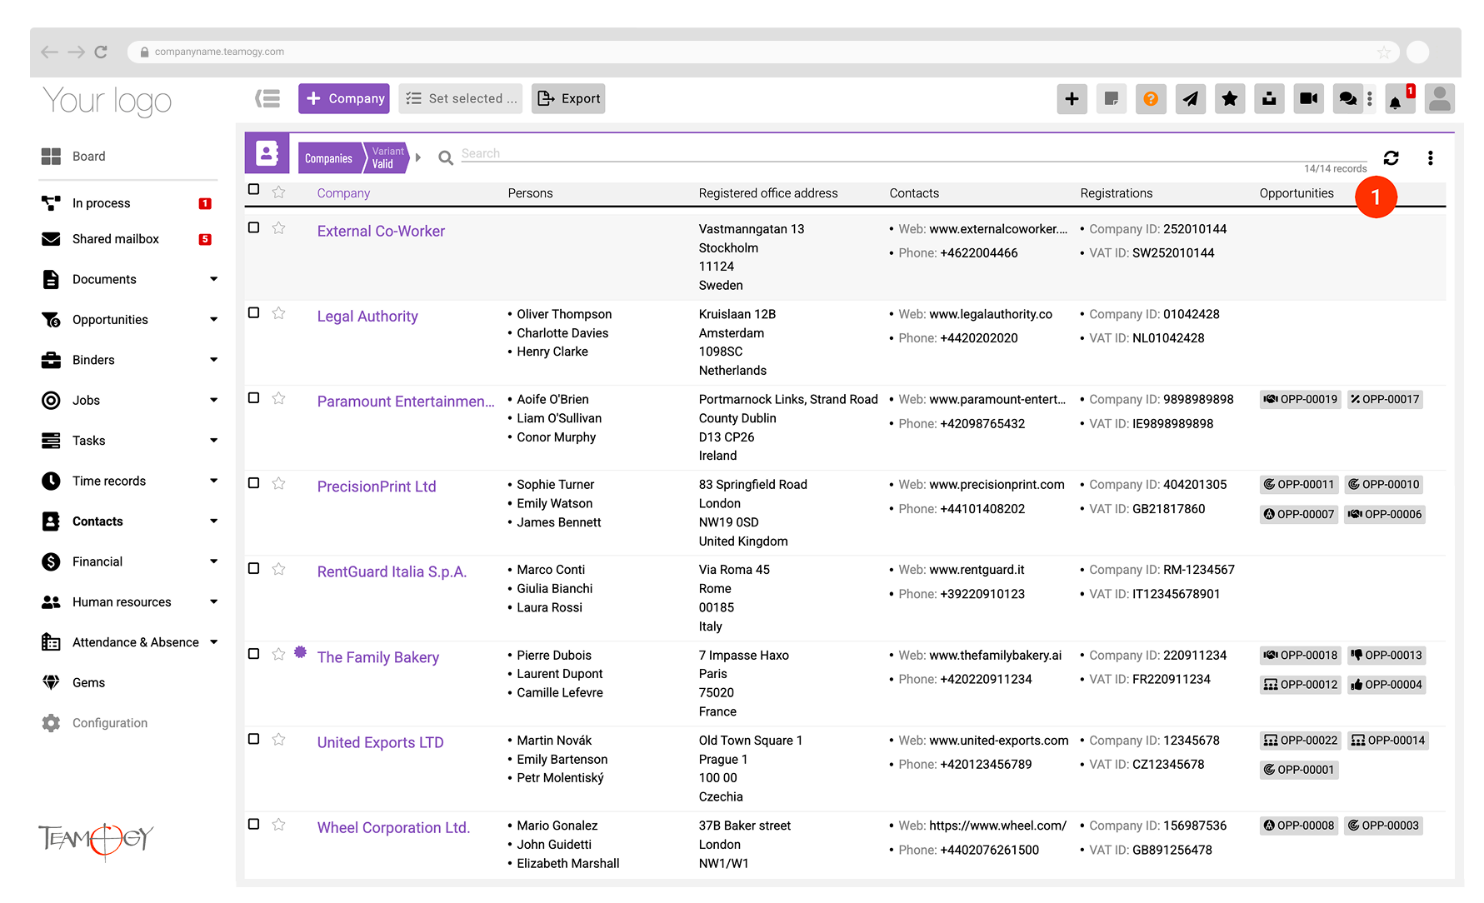1484x903 pixels.
Task: Open the orange help question icon
Action: [1151, 99]
